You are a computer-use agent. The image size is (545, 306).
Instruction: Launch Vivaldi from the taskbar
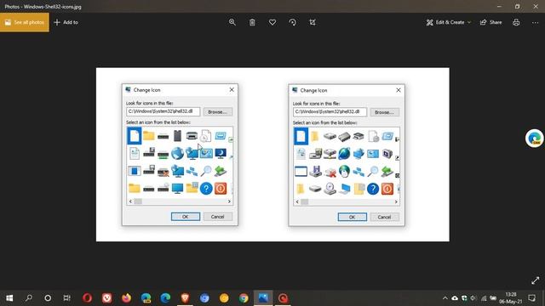(x=106, y=298)
